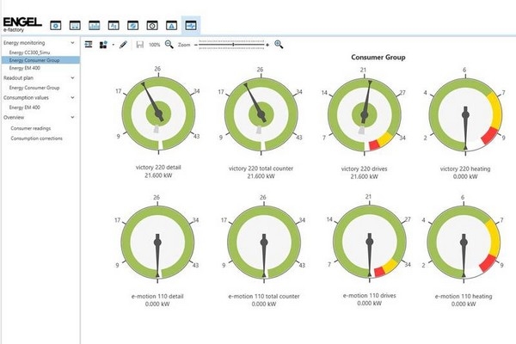Click the Consumption values section header

tap(26, 98)
